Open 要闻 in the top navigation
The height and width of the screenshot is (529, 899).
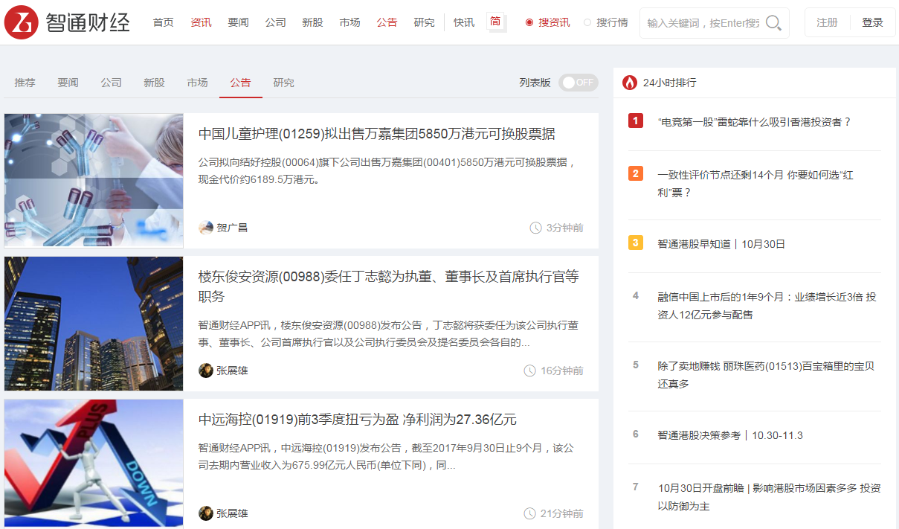[238, 22]
